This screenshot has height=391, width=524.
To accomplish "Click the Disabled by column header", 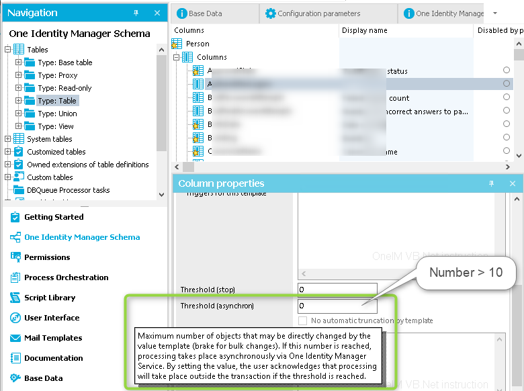I will pos(498,30).
